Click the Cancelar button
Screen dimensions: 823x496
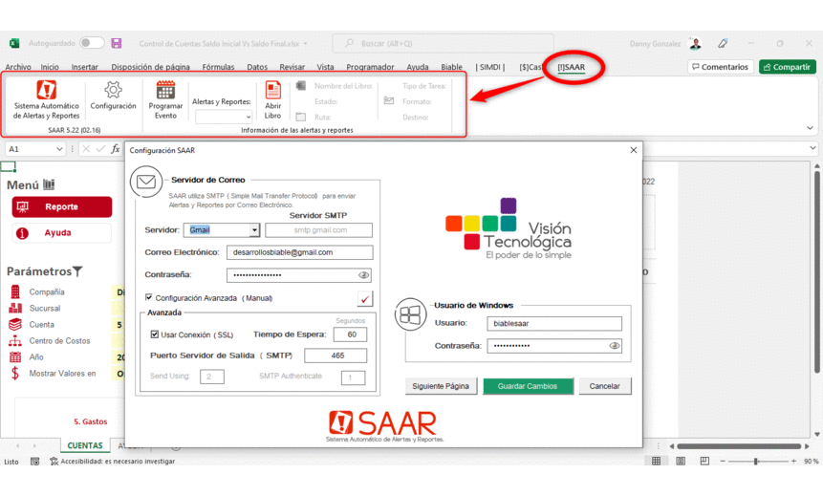[x=605, y=386]
